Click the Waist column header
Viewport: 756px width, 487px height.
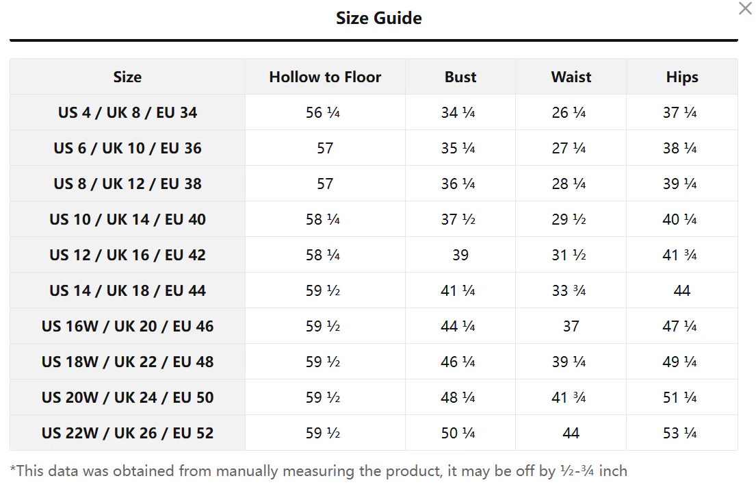(571, 77)
